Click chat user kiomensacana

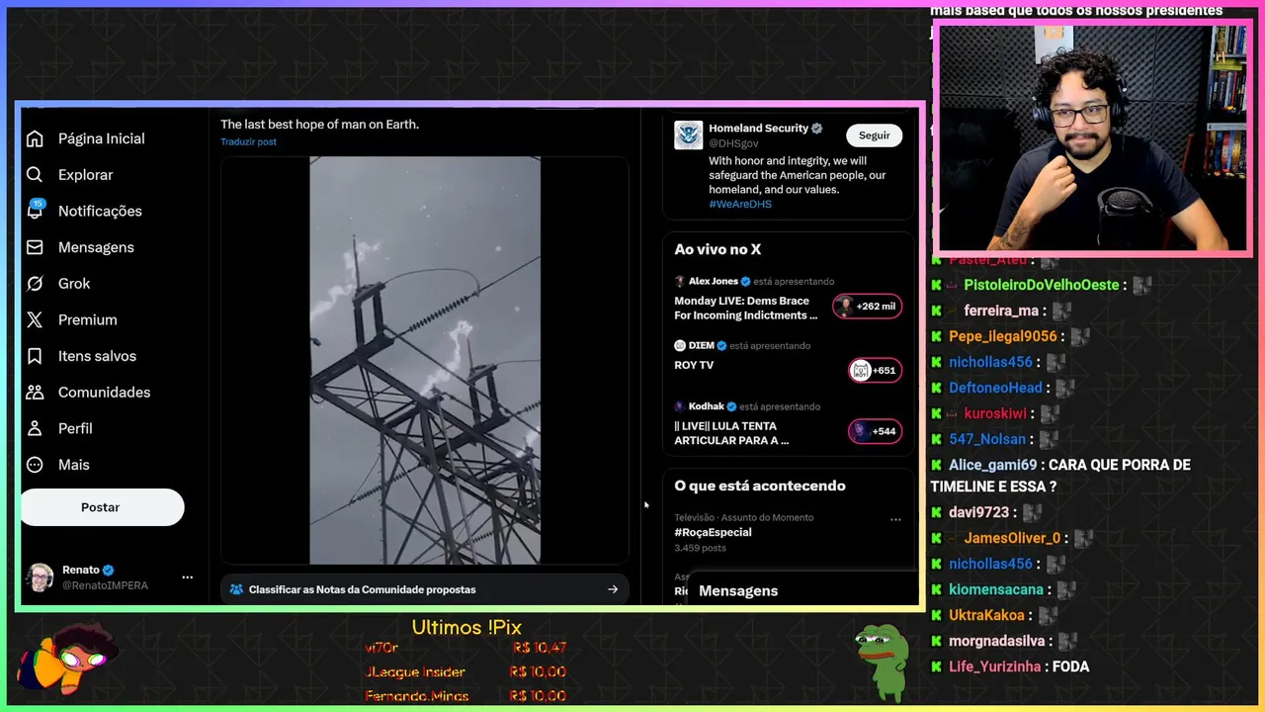coord(996,589)
